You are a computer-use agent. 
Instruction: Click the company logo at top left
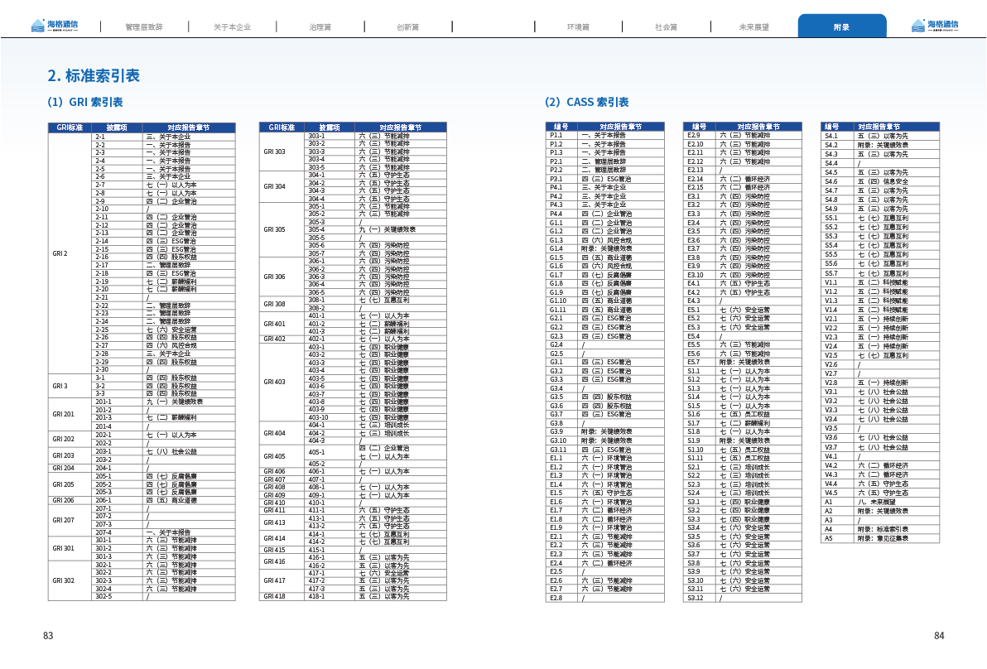53,26
